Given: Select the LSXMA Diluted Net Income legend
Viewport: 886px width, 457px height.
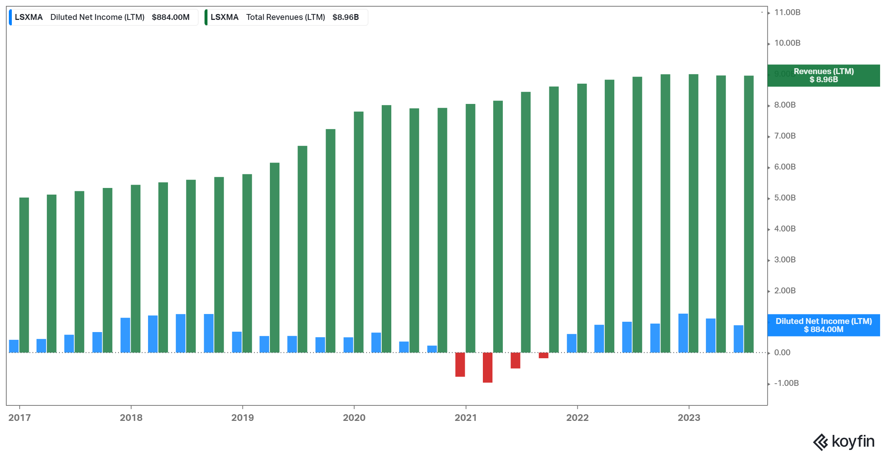Looking at the screenshot, I should point(103,17).
